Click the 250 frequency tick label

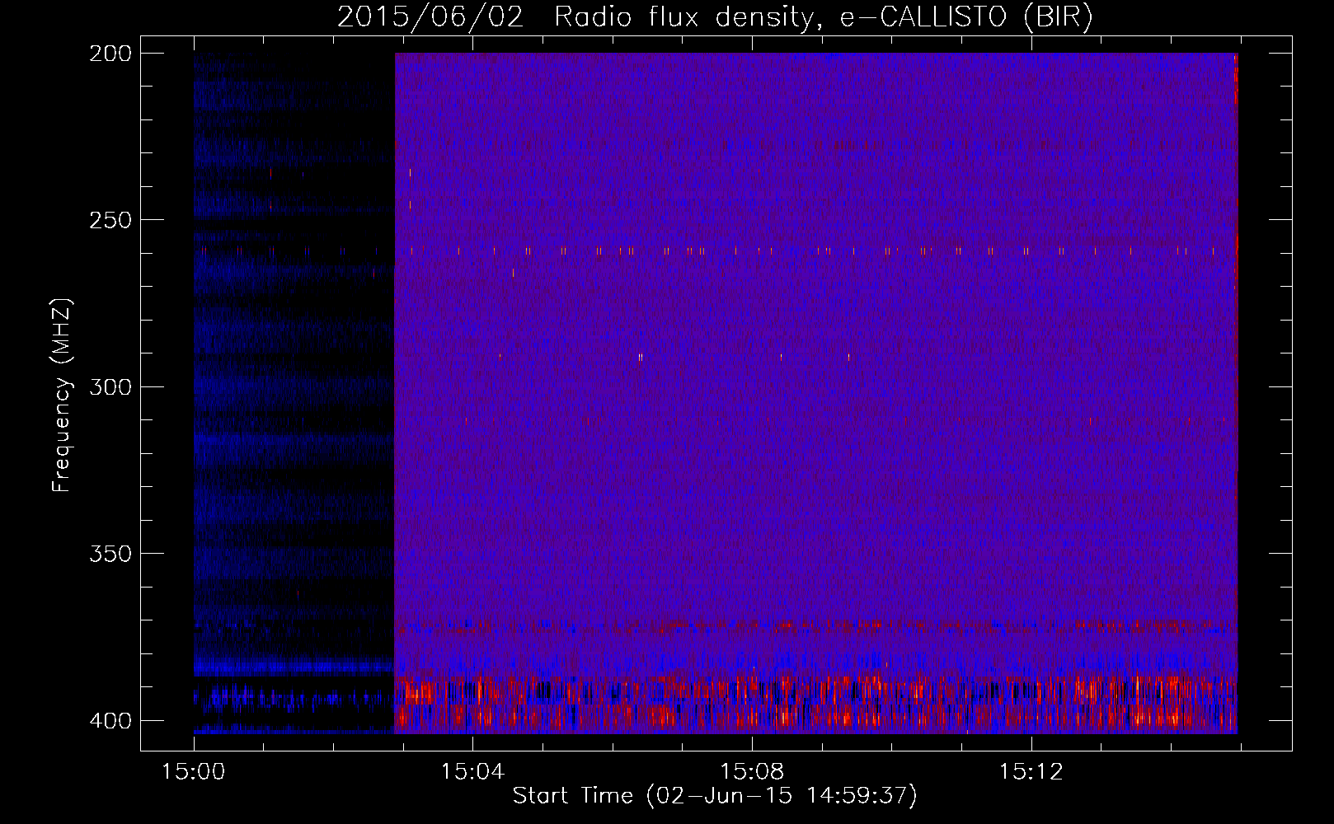pos(110,220)
